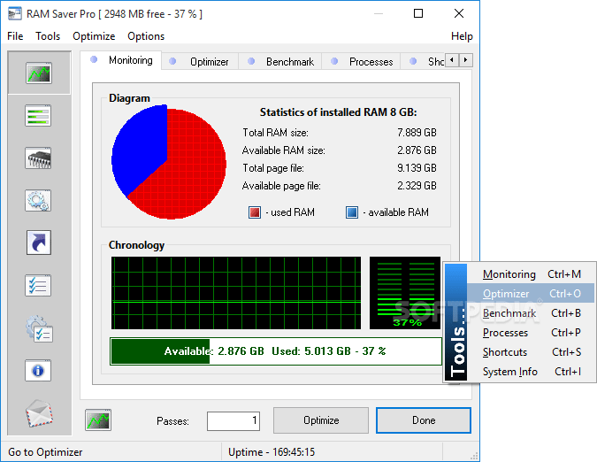Open the Processes gears sidebar icon
The image size is (597, 462).
pyautogui.click(x=38, y=200)
